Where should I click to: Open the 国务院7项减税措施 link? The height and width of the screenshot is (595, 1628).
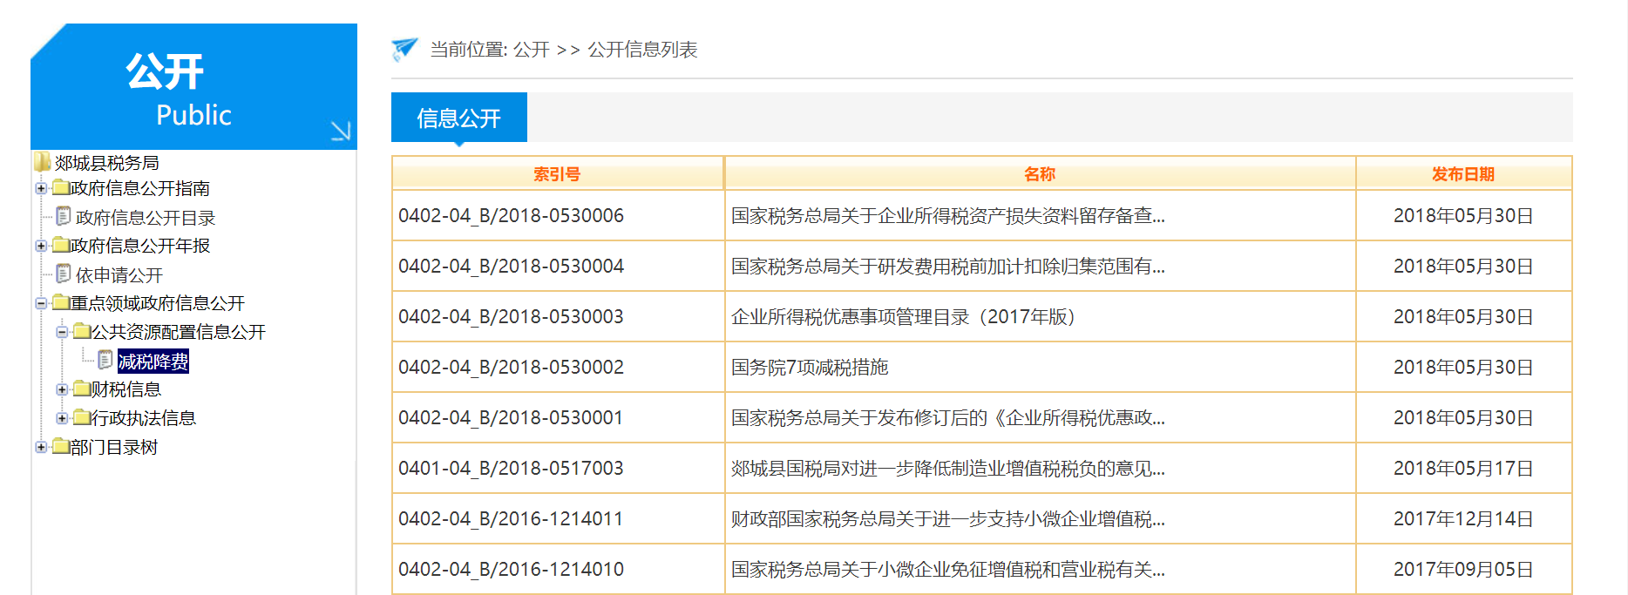click(810, 367)
